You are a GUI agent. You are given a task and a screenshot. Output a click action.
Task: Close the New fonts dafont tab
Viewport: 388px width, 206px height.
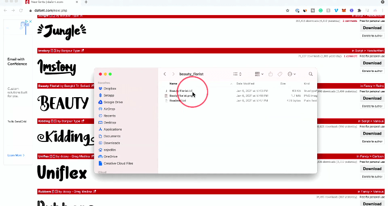tap(77, 2)
